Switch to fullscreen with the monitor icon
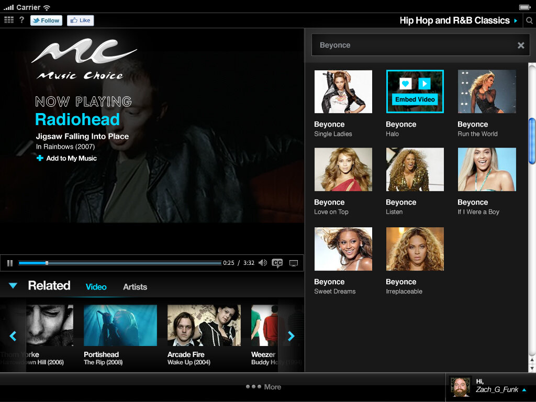 294,263
